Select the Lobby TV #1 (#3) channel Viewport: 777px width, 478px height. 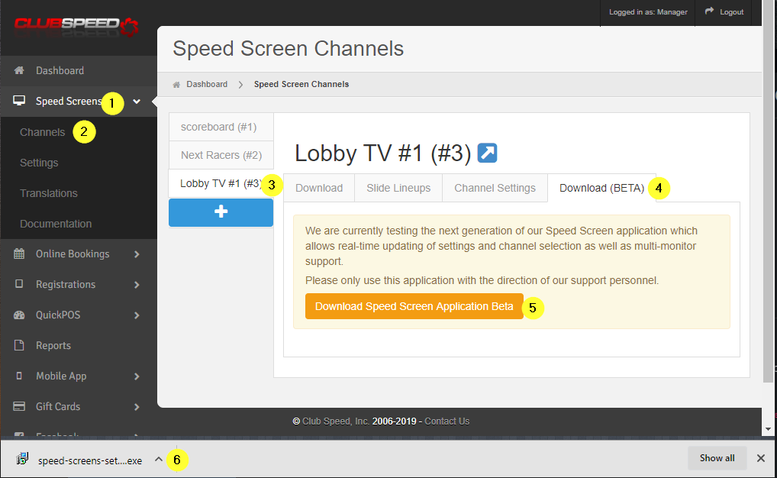point(221,183)
